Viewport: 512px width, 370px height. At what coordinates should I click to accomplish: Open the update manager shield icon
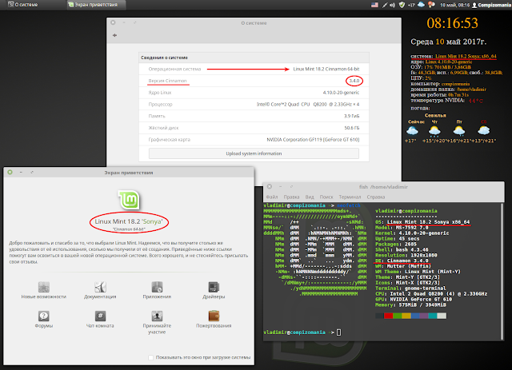[402, 5]
